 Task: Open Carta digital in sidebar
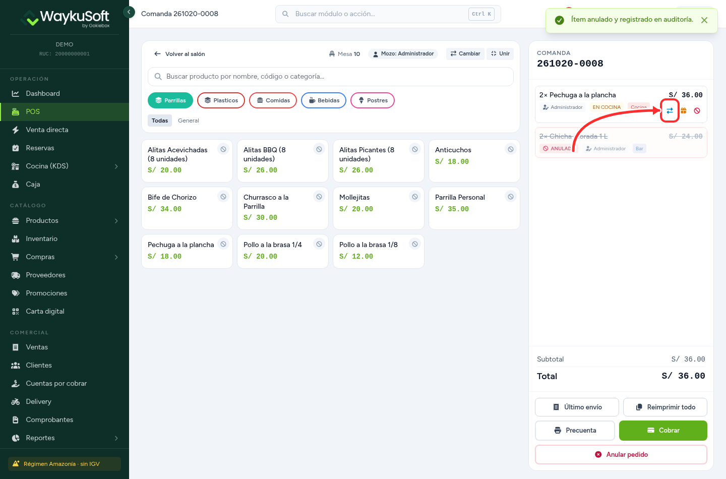click(x=65, y=311)
